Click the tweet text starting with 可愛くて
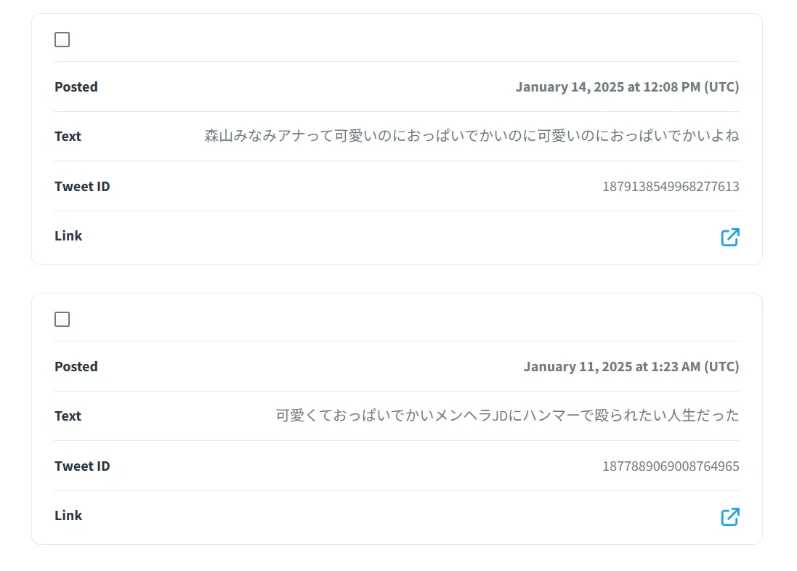 coord(507,416)
